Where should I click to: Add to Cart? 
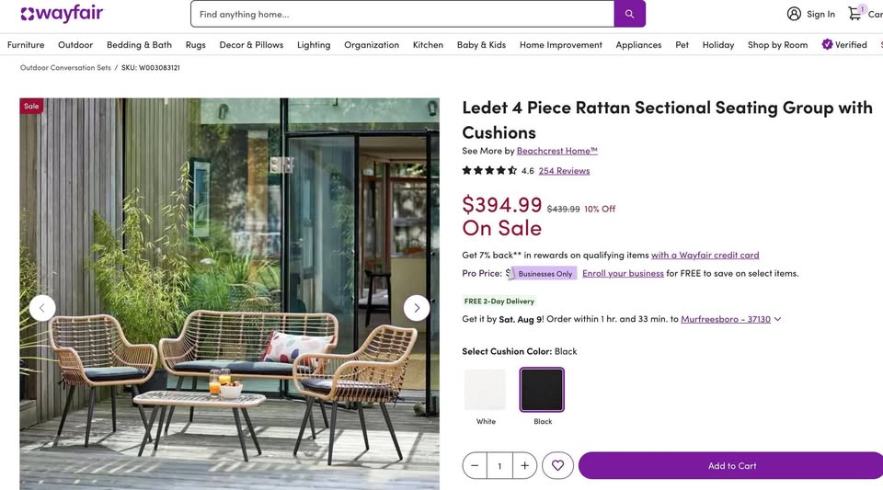click(731, 466)
